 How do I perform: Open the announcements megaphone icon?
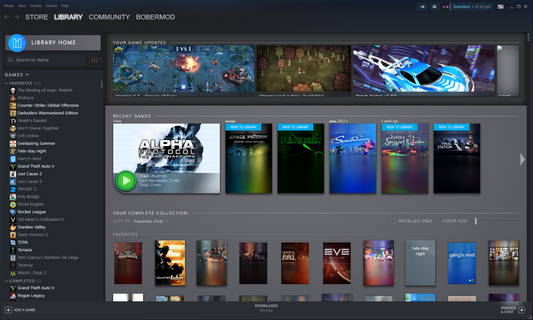[x=422, y=7]
